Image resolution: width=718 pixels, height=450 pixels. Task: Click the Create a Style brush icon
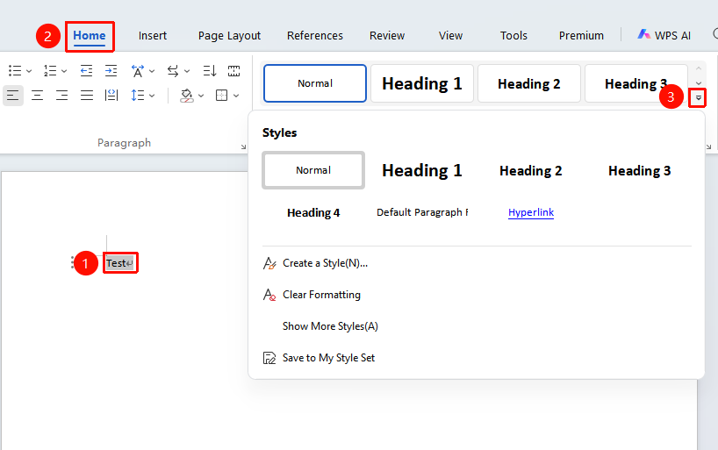(x=269, y=263)
